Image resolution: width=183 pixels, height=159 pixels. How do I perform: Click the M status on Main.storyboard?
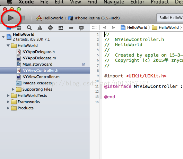[84, 64]
